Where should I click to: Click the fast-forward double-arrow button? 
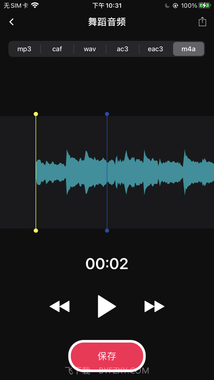pyautogui.click(x=155, y=306)
